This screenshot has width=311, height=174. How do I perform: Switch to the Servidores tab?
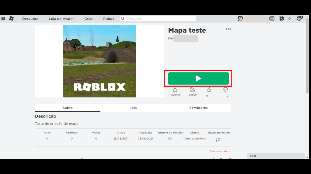[x=199, y=108]
